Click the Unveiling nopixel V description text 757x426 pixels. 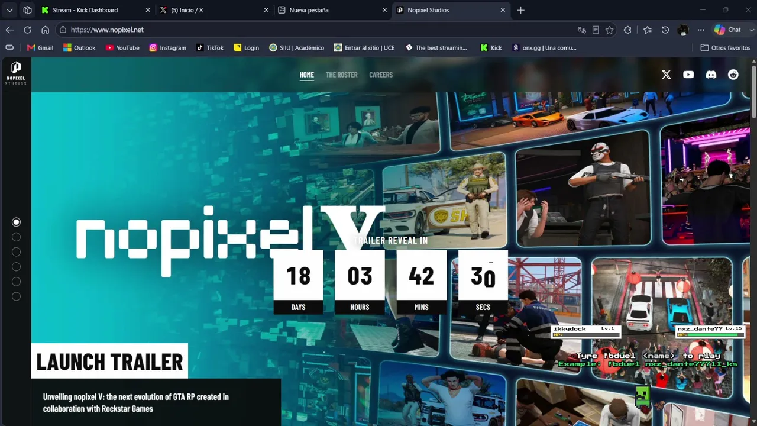click(x=136, y=402)
